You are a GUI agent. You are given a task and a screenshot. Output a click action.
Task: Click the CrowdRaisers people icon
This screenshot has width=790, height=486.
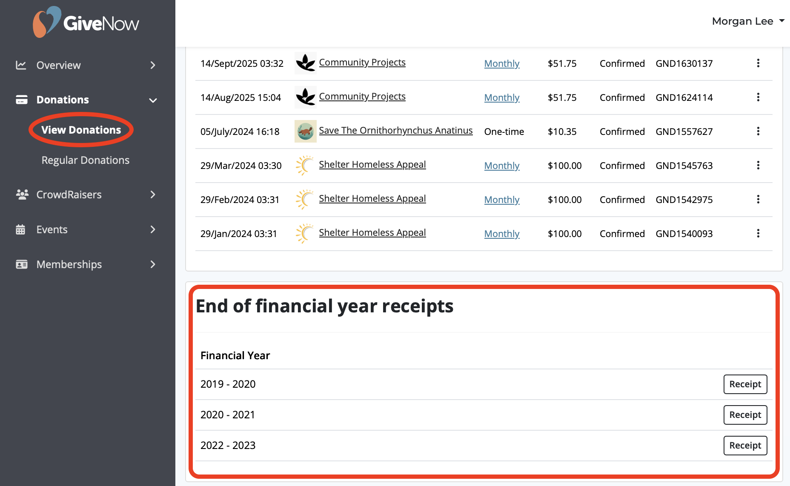click(22, 194)
